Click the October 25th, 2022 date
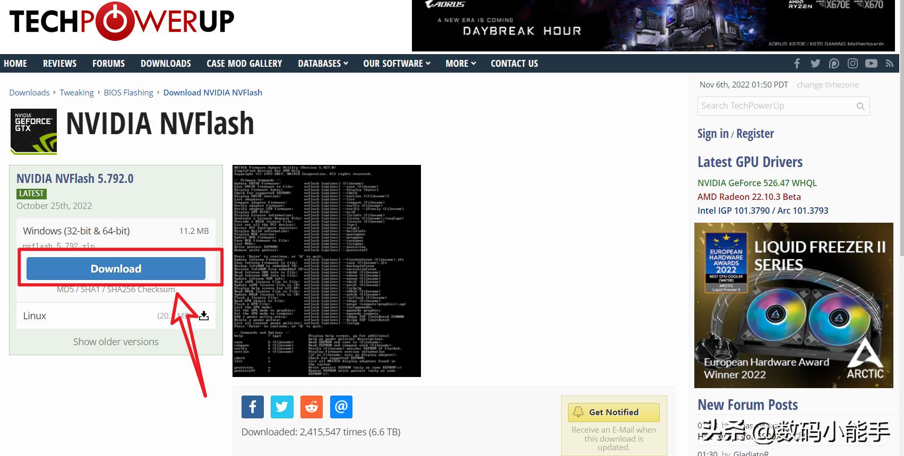The height and width of the screenshot is (456, 904). (x=54, y=206)
